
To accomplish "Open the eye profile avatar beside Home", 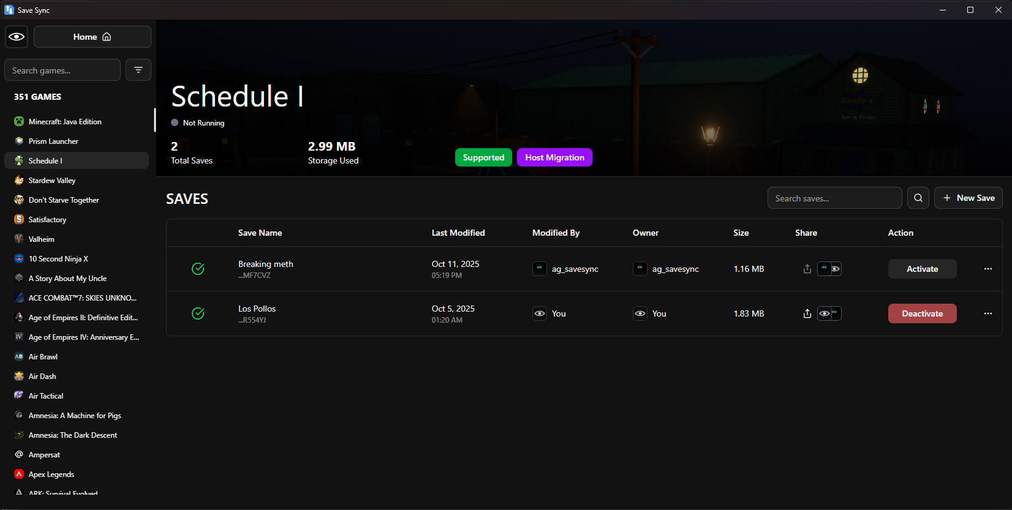I will click(17, 37).
